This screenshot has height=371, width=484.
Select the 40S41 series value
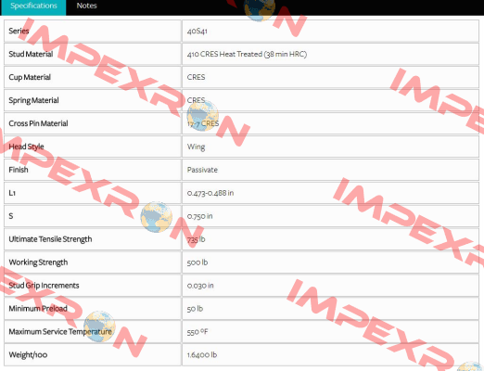[x=197, y=31]
